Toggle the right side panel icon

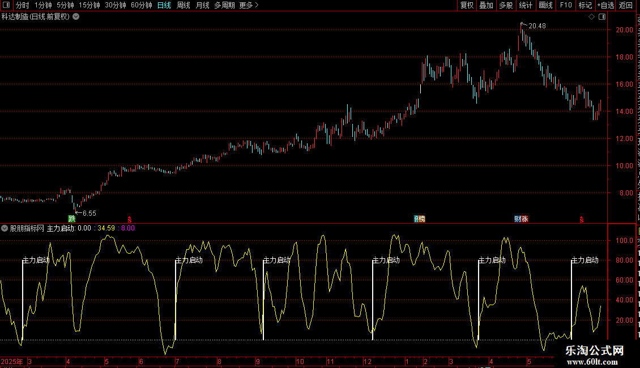click(602, 17)
